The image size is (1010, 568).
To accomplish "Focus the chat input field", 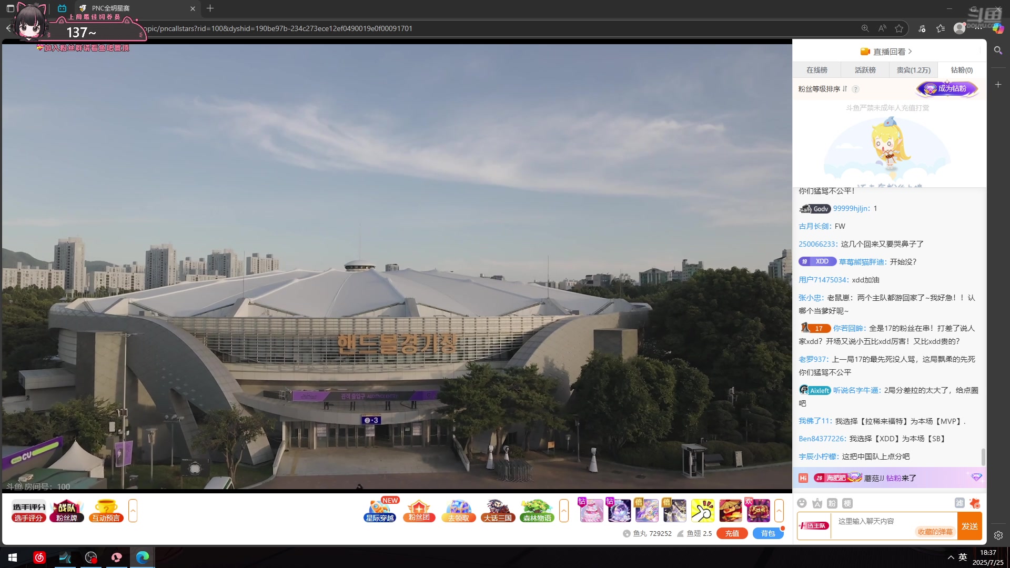I will pyautogui.click(x=894, y=525).
